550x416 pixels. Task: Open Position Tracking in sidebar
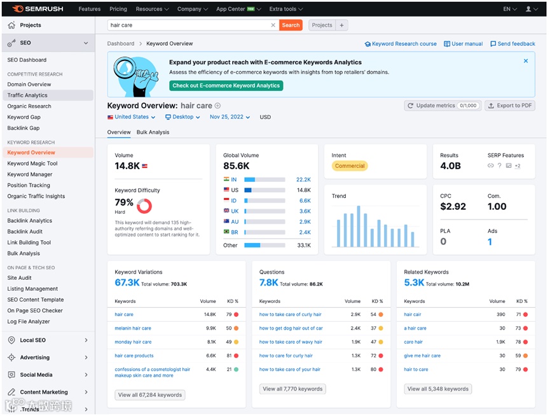[x=29, y=185]
